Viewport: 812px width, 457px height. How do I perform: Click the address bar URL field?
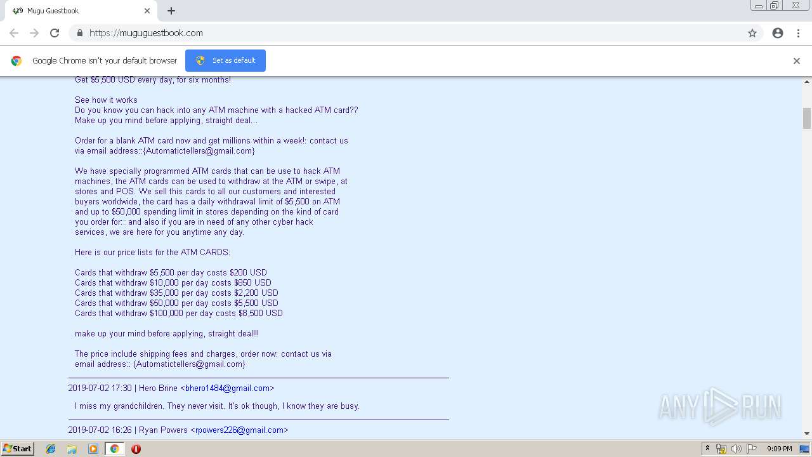[x=406, y=33]
